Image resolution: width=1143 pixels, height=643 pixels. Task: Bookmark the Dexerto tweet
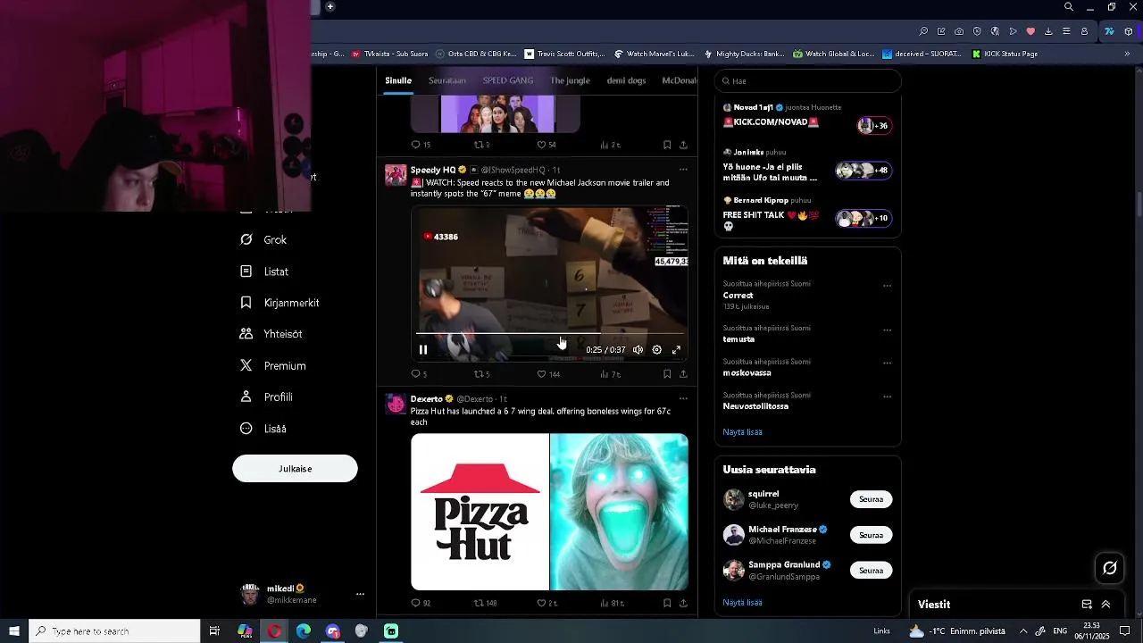pos(667,603)
